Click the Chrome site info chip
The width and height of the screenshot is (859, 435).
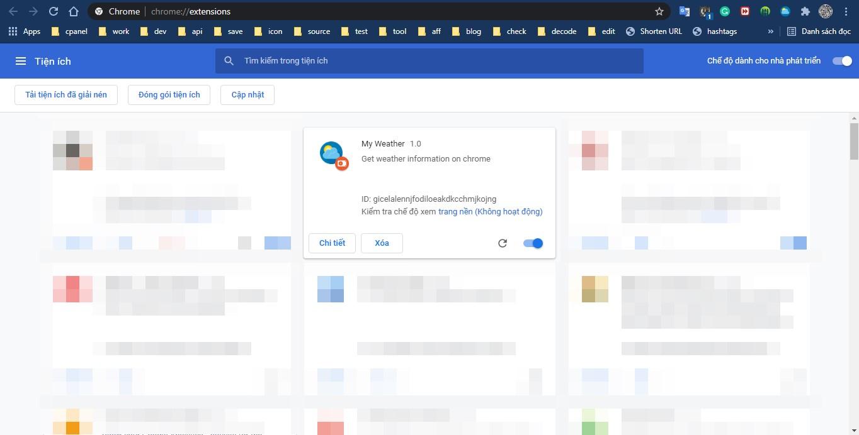tap(117, 11)
